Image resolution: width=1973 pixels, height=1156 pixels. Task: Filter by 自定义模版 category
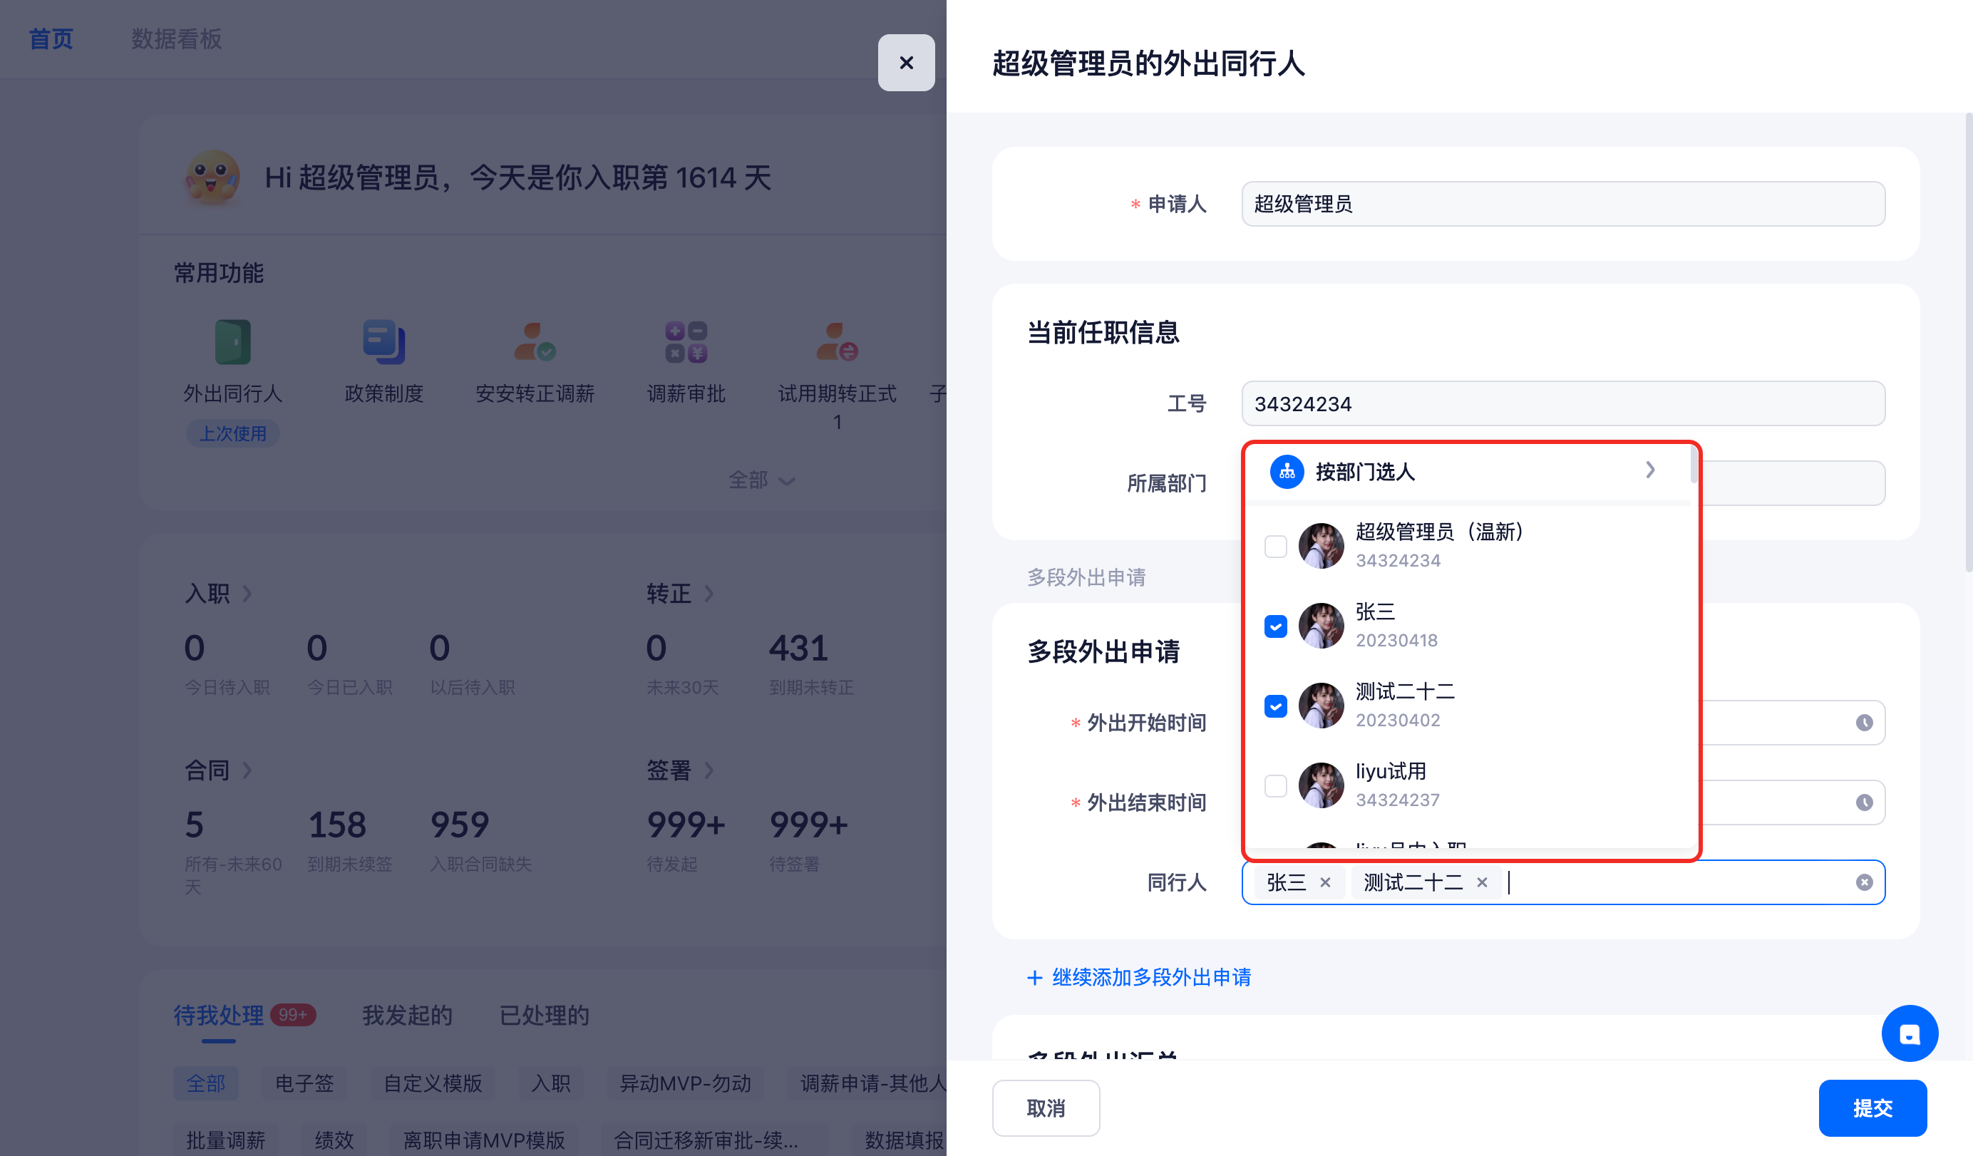(432, 1083)
